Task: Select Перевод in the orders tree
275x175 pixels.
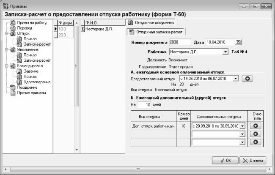Action: (24, 27)
